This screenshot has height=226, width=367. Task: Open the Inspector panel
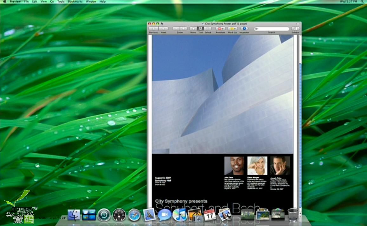point(244,28)
